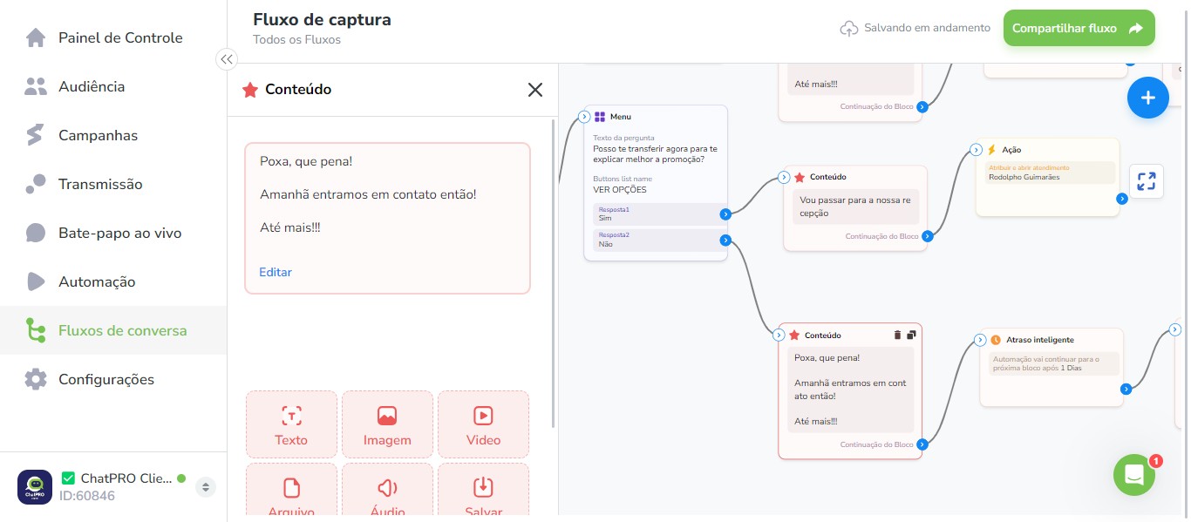Click the Menu question text
Viewport: 1191px width, 522px height.
(655, 154)
